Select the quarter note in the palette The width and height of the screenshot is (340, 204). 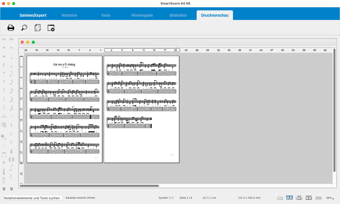[x=11, y=65]
